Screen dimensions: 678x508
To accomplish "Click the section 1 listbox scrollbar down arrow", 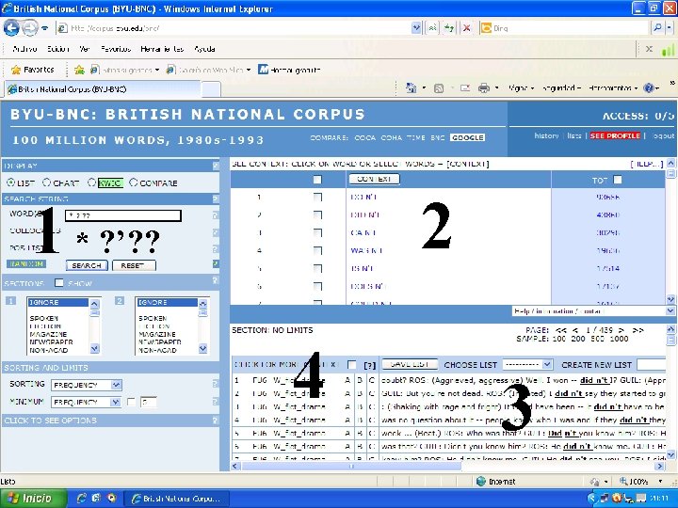I will [x=95, y=348].
